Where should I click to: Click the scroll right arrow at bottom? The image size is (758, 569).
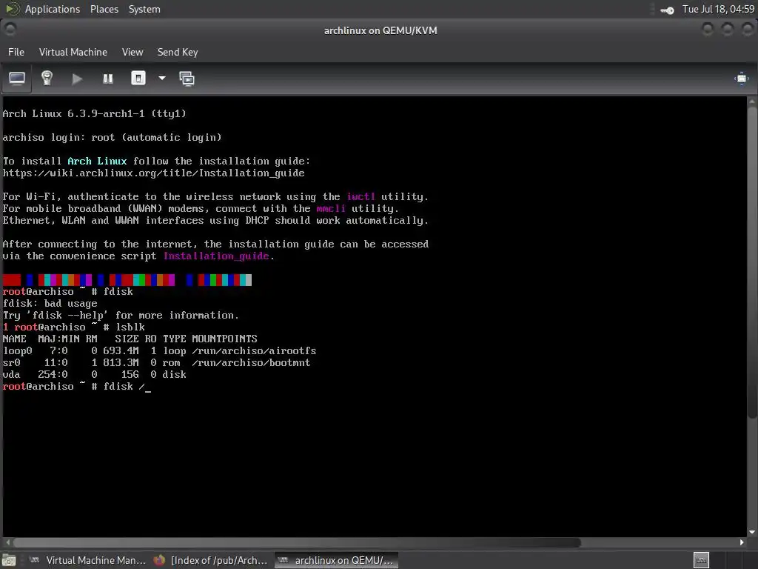coord(742,542)
